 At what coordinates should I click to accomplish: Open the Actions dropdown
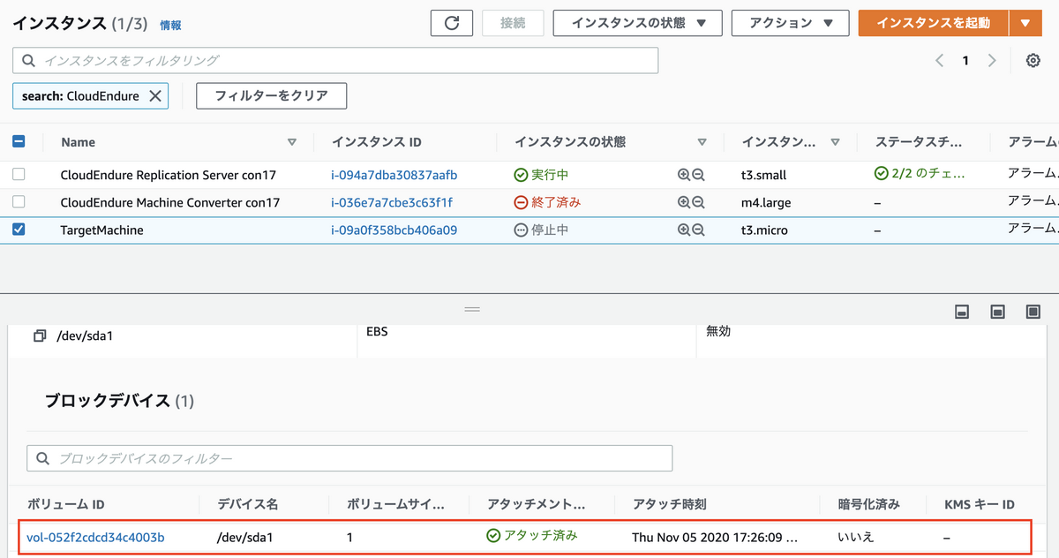point(791,23)
